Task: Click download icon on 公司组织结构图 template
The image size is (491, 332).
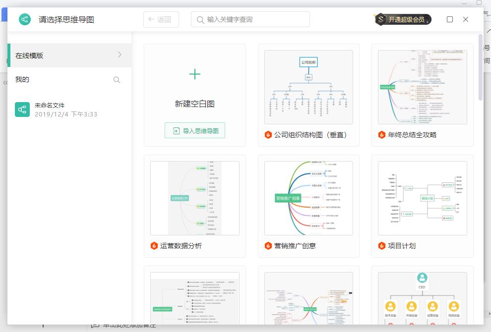Action: tap(267, 134)
